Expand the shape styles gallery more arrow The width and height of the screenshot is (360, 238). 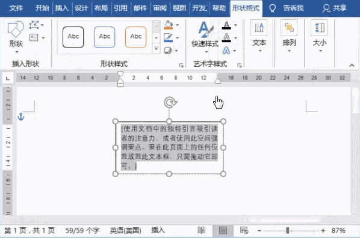tap(156, 49)
